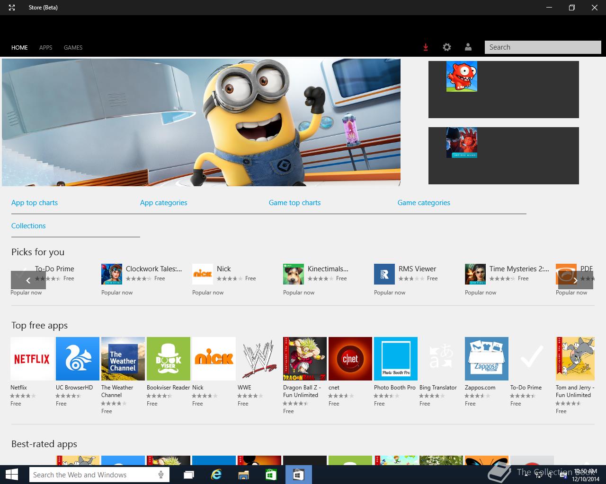Open File Explorer from taskbar
This screenshot has width=606, height=484.
click(x=243, y=475)
